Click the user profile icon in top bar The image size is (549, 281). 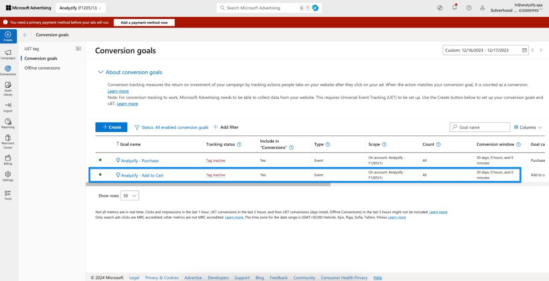[x=482, y=8]
